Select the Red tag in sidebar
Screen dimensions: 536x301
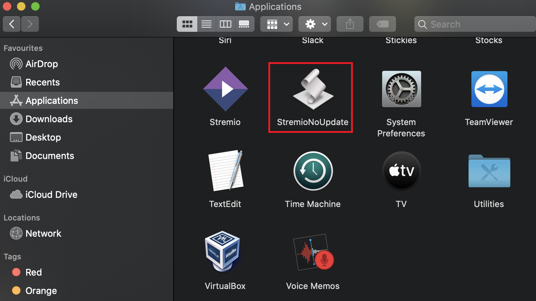[87, 272]
